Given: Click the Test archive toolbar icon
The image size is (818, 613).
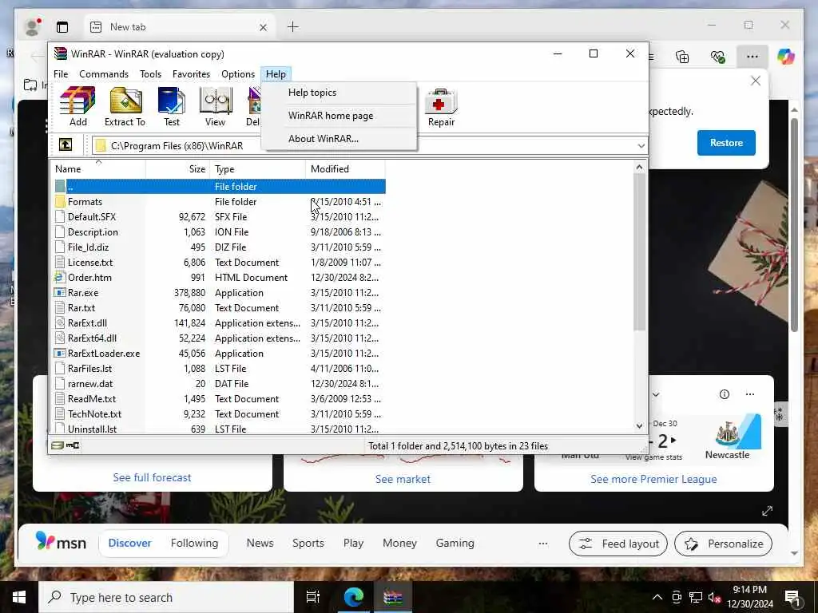Looking at the screenshot, I should (172, 107).
